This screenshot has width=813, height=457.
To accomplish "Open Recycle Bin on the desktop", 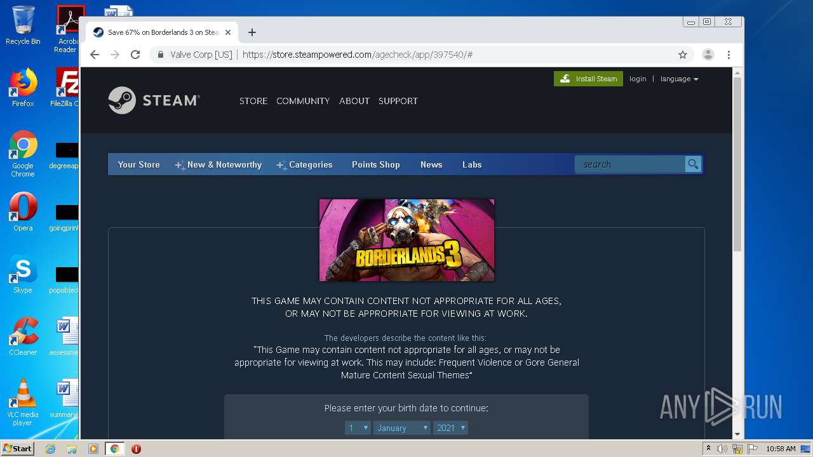I will click(23, 25).
